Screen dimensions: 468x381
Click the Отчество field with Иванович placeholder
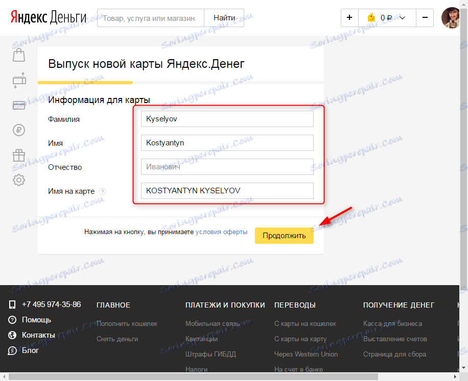pos(227,167)
